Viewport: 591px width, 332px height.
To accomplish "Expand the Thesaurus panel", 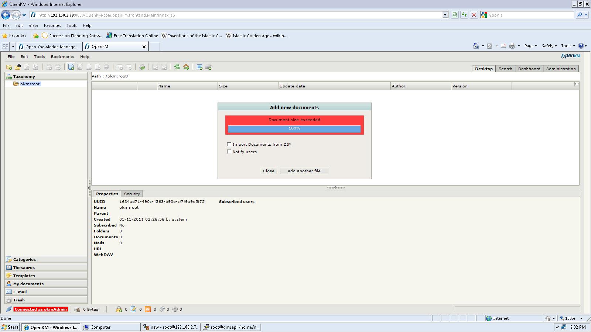I will 24,268.
